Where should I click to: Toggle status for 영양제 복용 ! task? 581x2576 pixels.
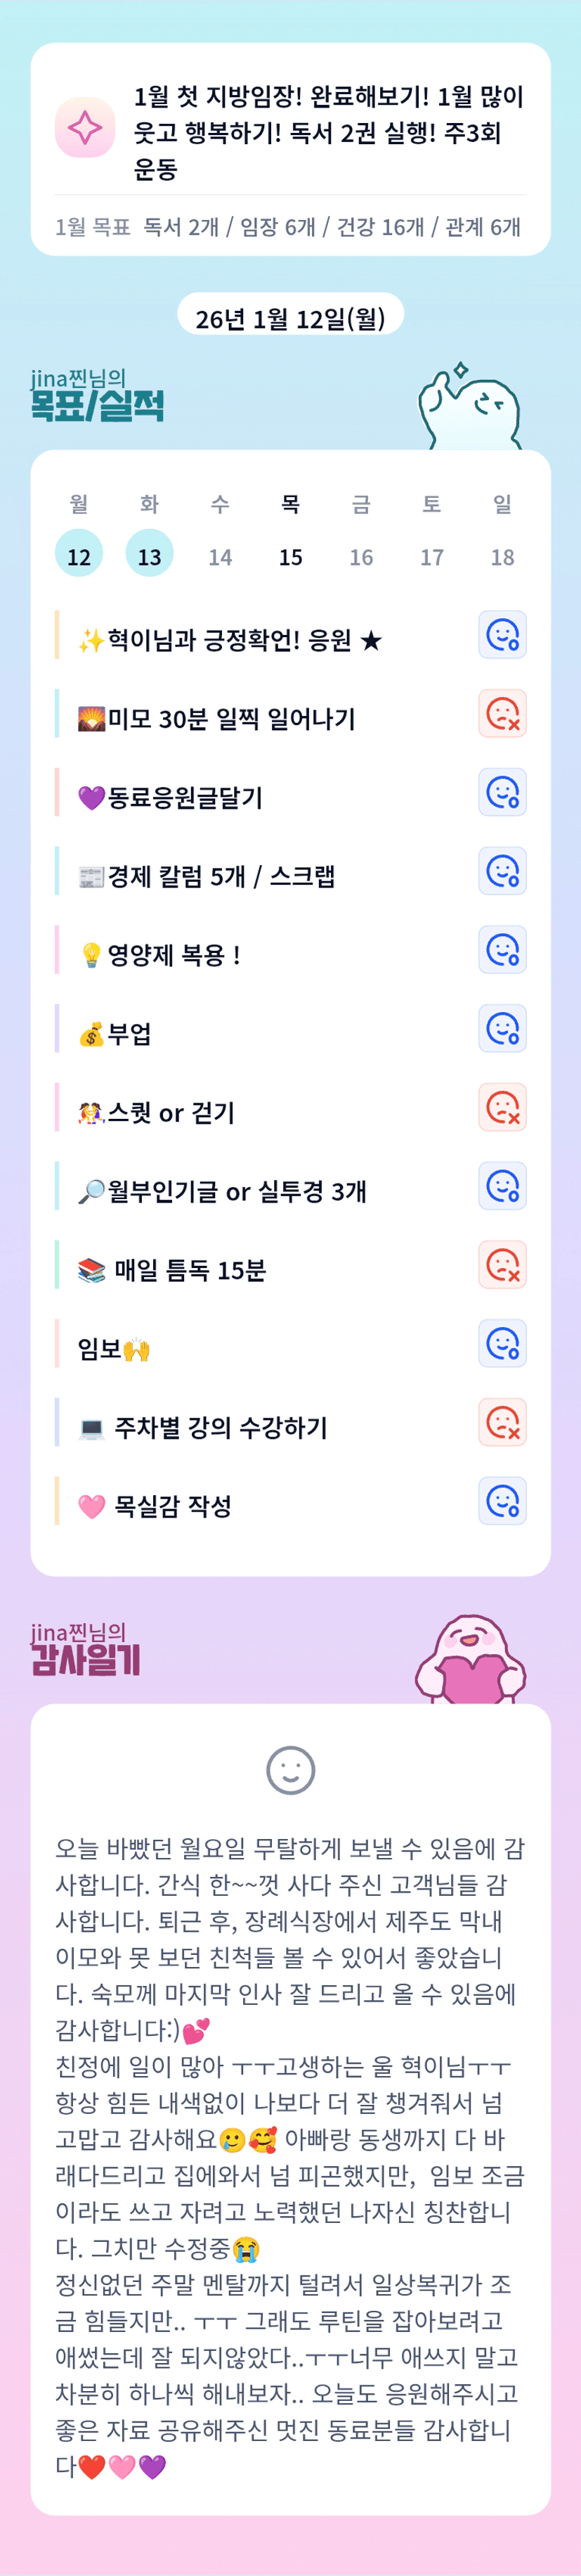502,950
